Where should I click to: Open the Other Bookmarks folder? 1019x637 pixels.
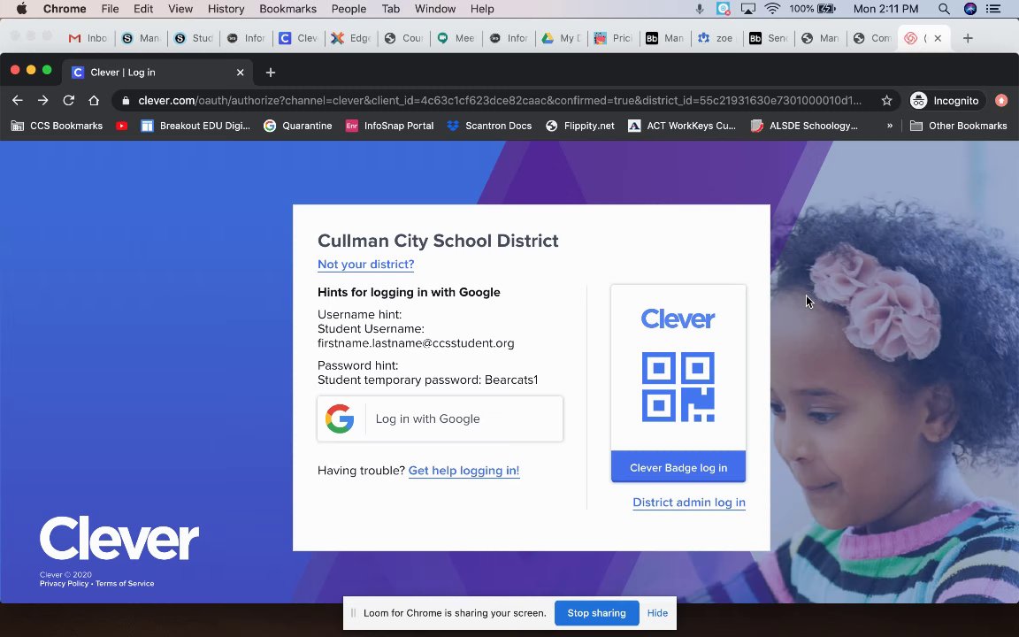pos(959,126)
